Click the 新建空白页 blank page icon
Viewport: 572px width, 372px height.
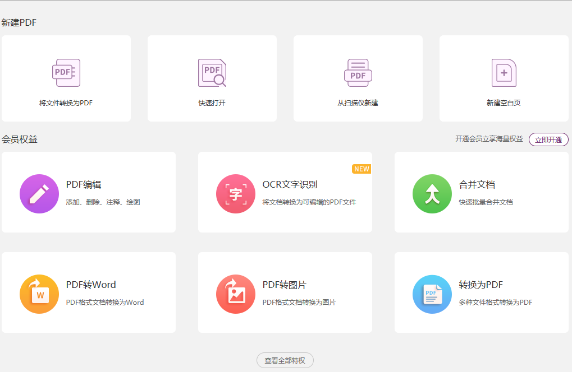[504, 72]
